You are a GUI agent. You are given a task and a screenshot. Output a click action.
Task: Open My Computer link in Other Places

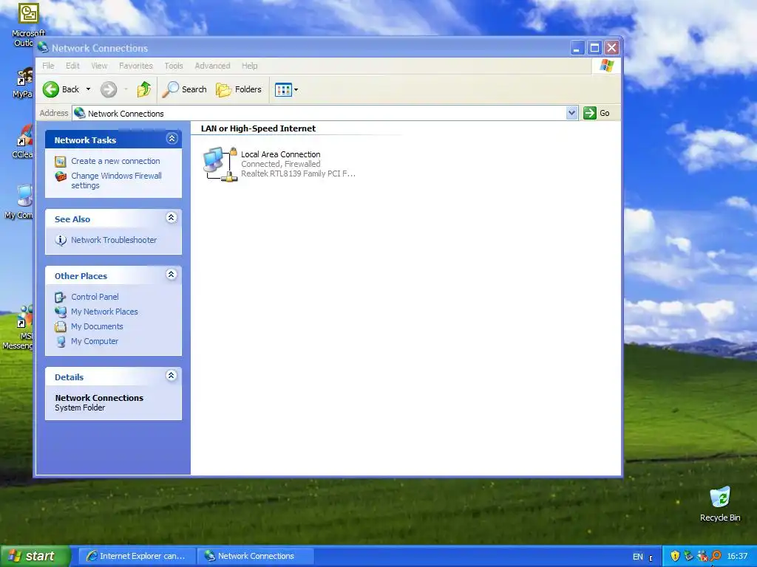click(95, 341)
